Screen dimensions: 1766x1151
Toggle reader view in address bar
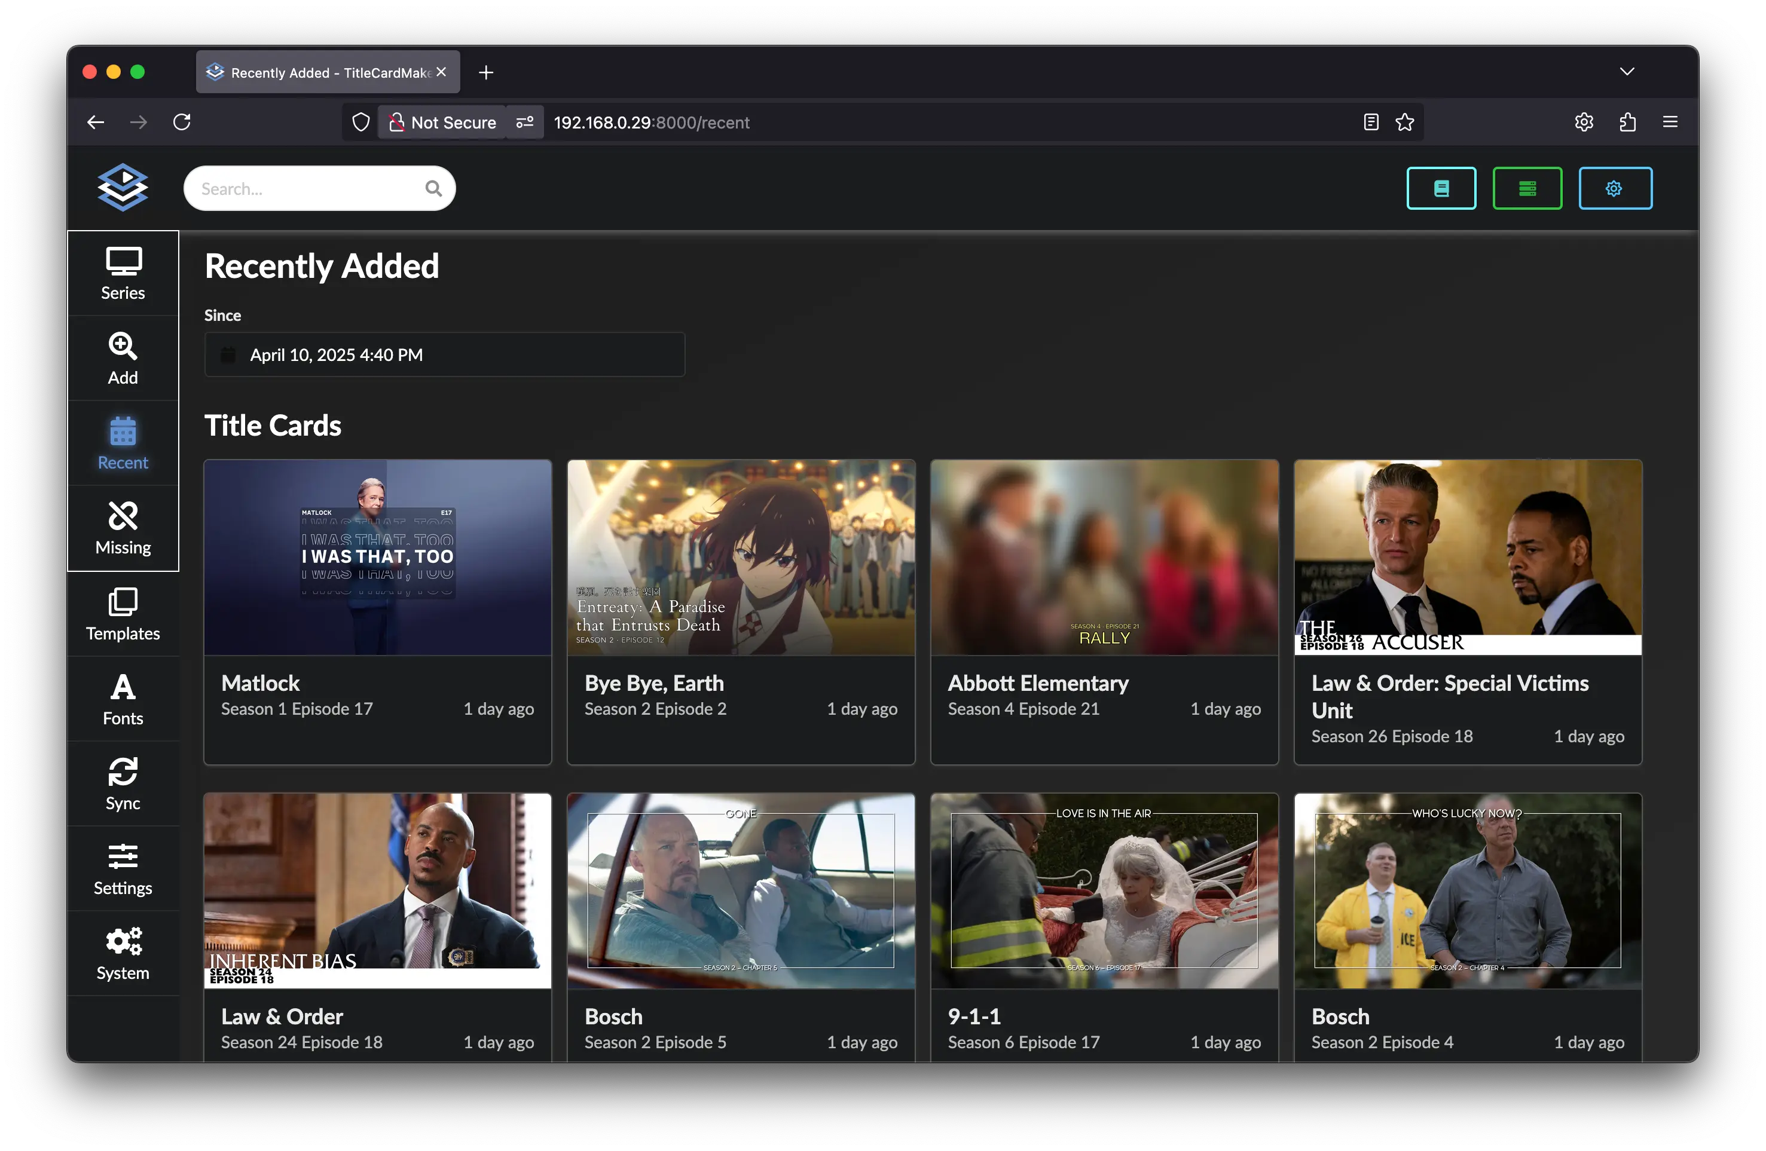click(1370, 123)
